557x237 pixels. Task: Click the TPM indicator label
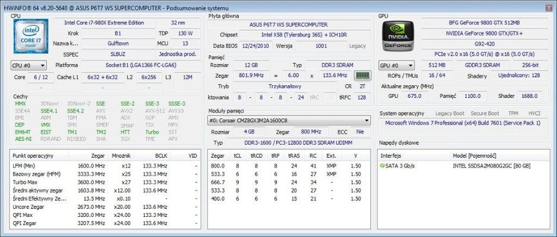[513, 113]
